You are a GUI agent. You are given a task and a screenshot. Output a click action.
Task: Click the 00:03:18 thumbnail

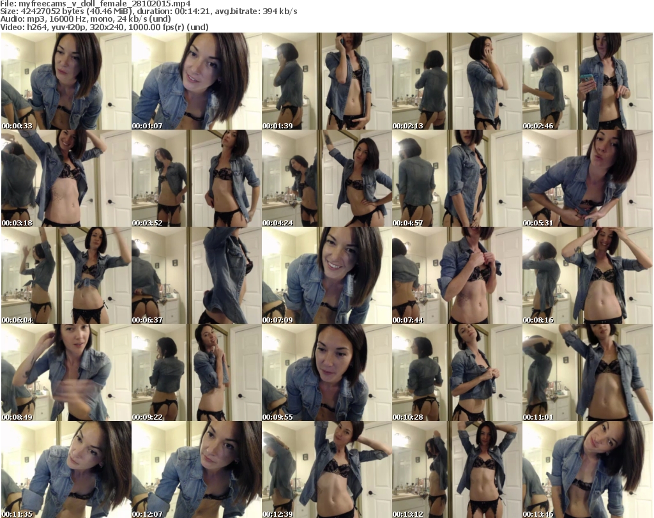66,178
